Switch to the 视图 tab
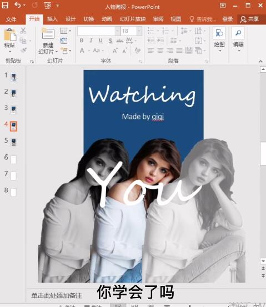Image resolution: width=266 pixels, height=307 pixels. point(175,19)
